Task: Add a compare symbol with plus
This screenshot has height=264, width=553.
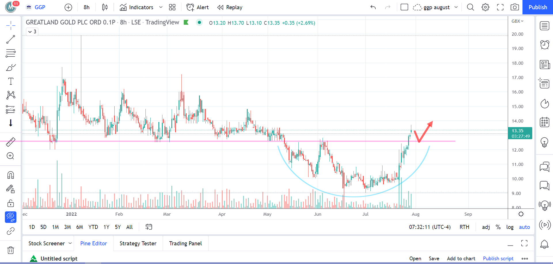Action: click(68, 7)
